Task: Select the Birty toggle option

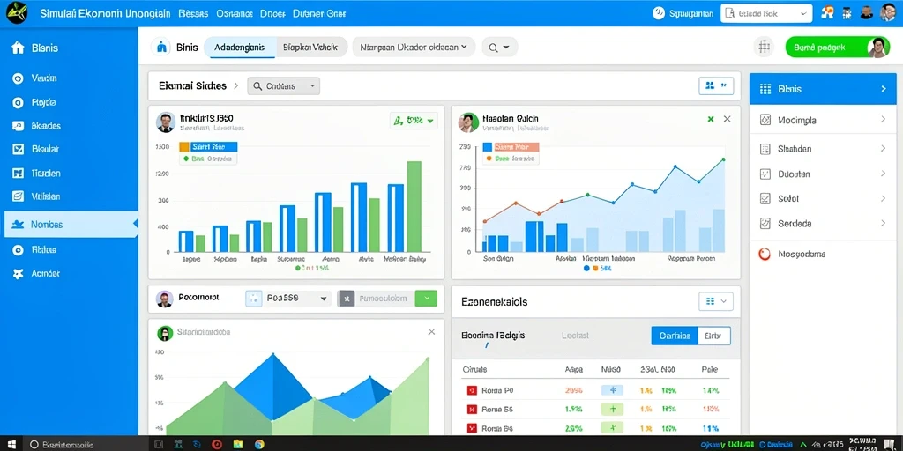Action: click(x=713, y=336)
